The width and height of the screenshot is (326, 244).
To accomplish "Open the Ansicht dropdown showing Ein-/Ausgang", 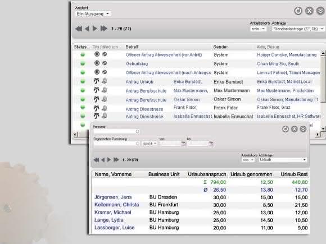I will point(93,14).
